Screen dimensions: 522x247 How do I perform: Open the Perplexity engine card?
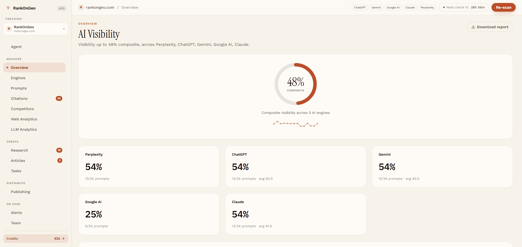(x=149, y=167)
